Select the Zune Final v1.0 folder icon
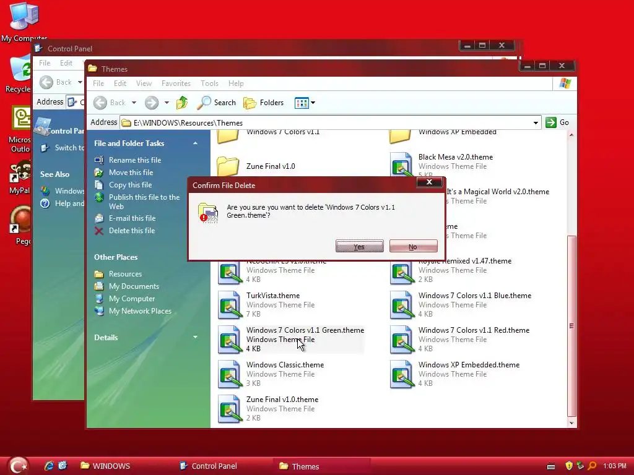 (228, 166)
